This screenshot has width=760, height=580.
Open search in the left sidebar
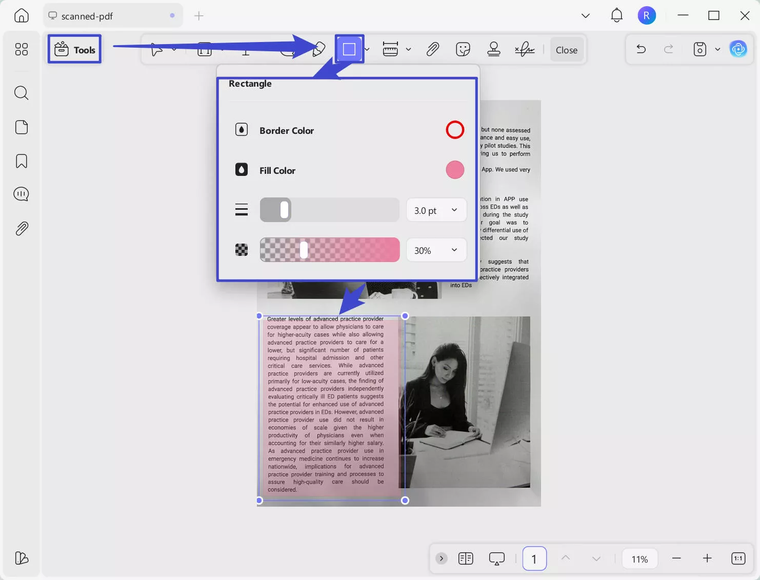click(x=21, y=93)
